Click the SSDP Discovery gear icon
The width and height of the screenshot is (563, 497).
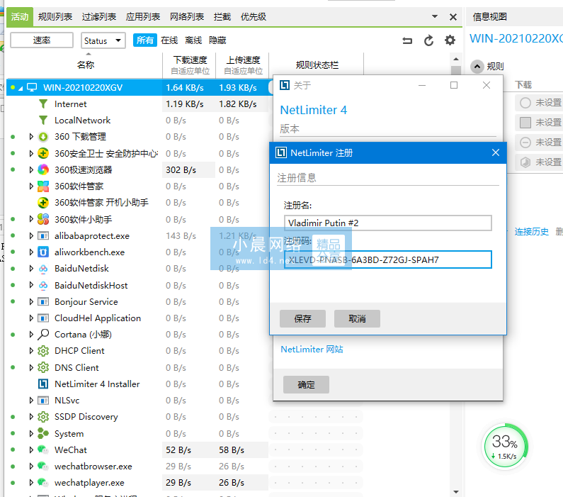tap(43, 417)
